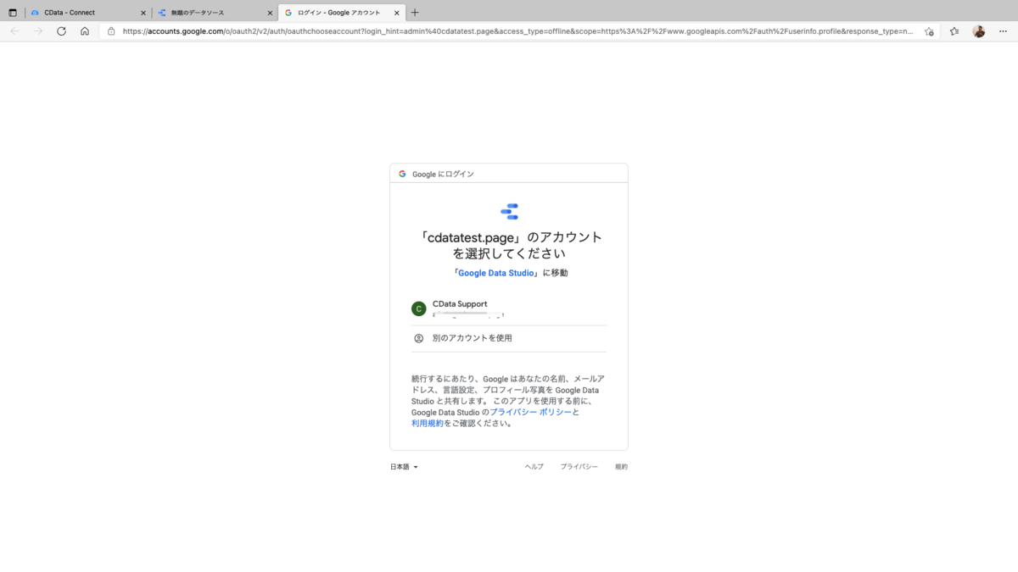The width and height of the screenshot is (1018, 572).
Task: Click the green C account avatar
Action: pos(418,308)
